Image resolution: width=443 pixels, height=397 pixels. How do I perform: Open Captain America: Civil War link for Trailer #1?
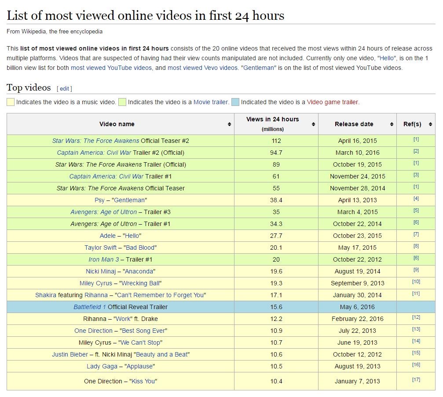coord(106,176)
